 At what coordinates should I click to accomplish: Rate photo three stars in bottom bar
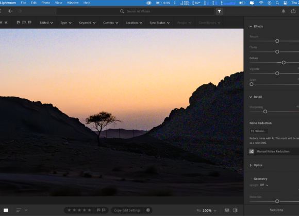point(79,210)
